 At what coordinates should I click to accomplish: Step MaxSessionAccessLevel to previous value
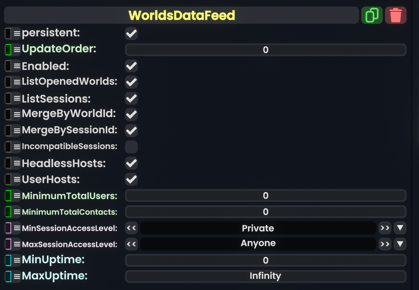(x=131, y=244)
